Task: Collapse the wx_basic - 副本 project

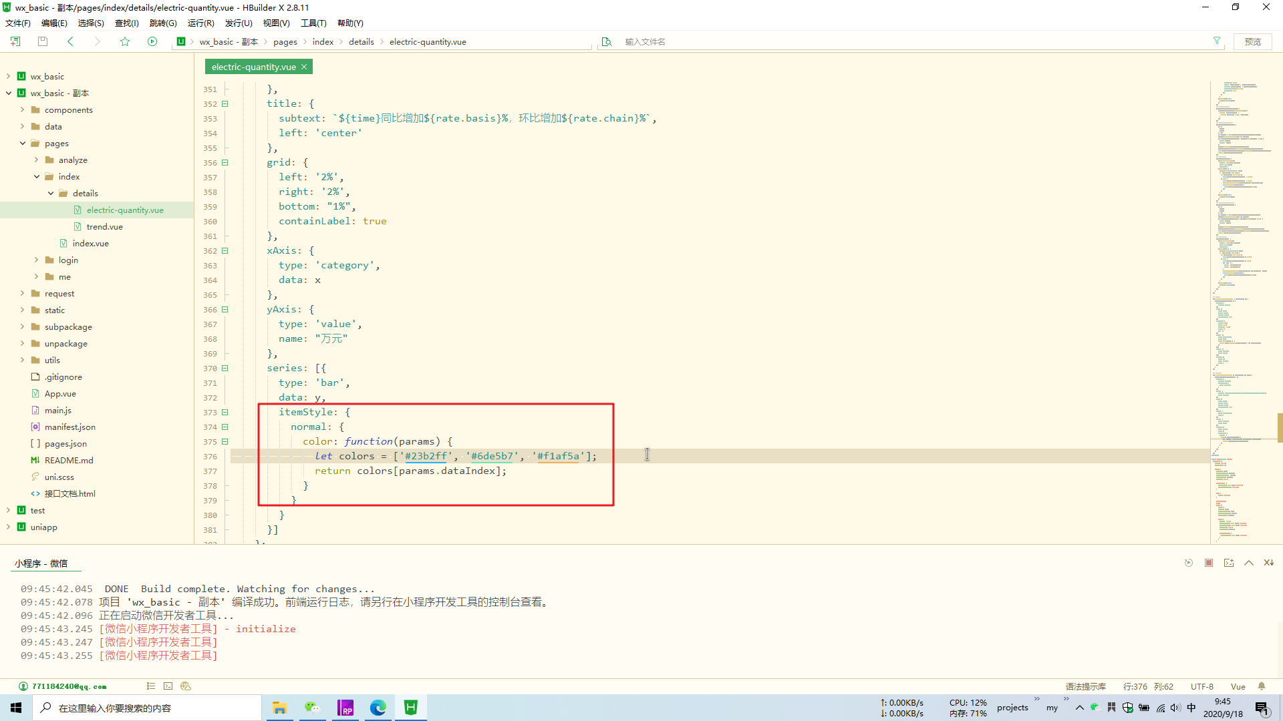Action: tap(8, 93)
